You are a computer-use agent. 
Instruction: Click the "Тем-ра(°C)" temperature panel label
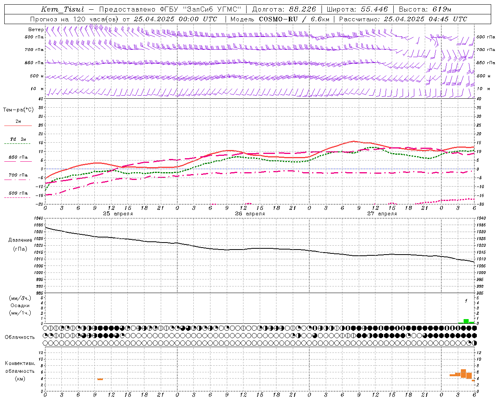[x=18, y=110]
